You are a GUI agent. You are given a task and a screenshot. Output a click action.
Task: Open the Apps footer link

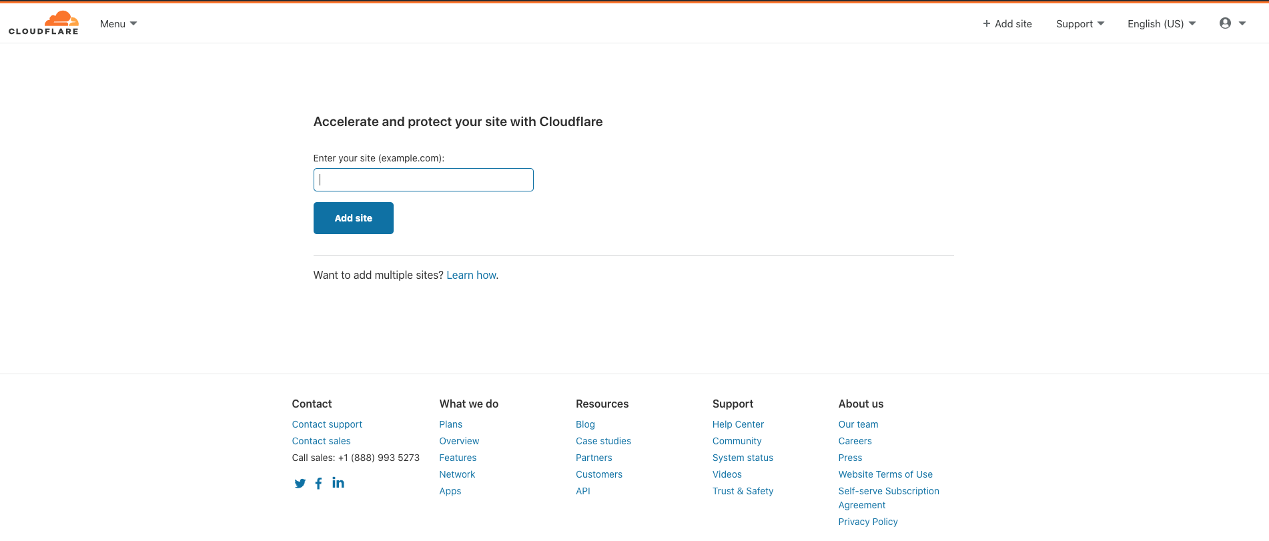450,491
